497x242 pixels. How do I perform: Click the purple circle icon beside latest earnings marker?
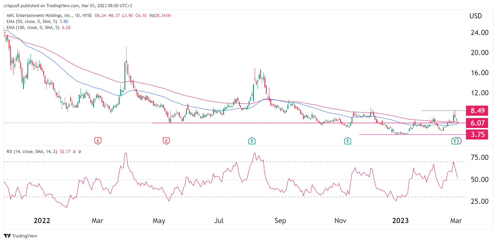459,141
